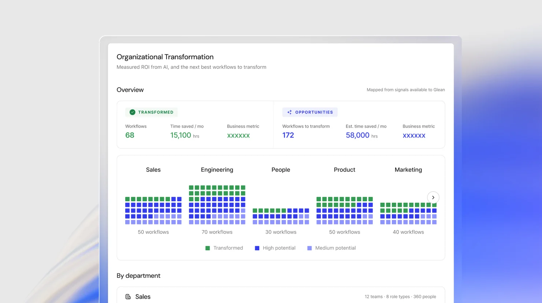
Task: Open the Sales workflow grid chart
Action: click(153, 210)
